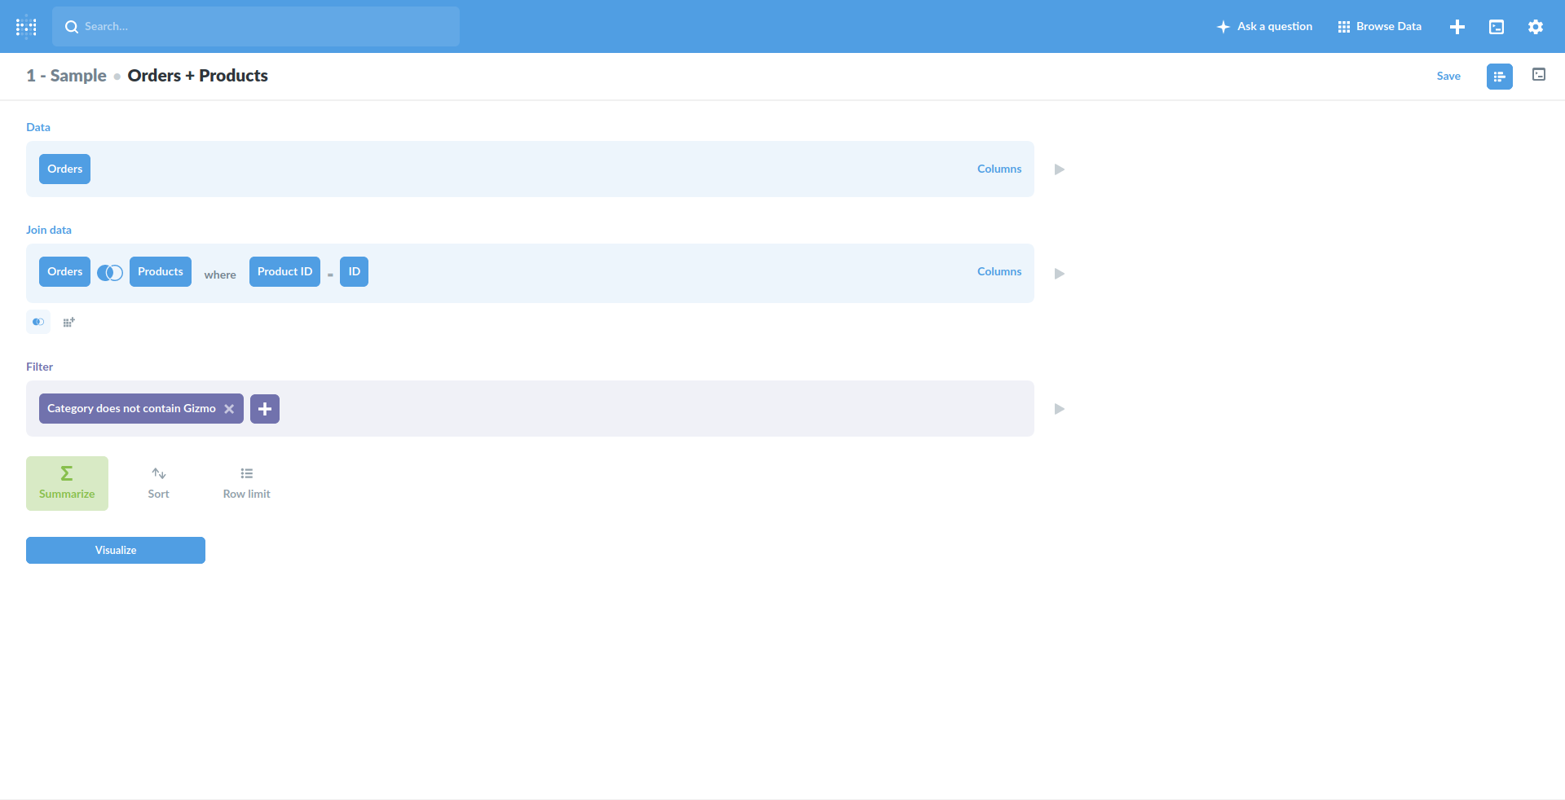The height and width of the screenshot is (800, 1565).
Task: Open Columns picker in Join data section
Action: pos(999,272)
